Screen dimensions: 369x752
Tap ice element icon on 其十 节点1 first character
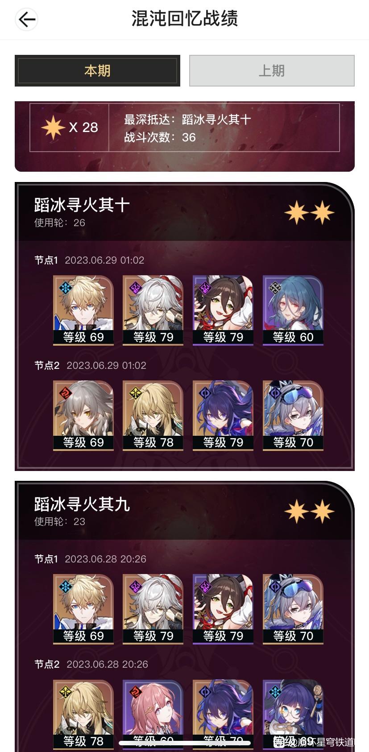[66, 288]
